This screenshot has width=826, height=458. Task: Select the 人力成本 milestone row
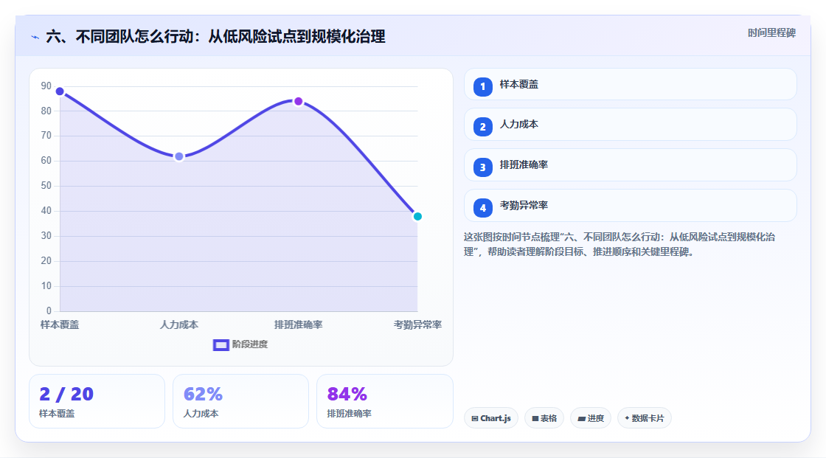[630, 125]
